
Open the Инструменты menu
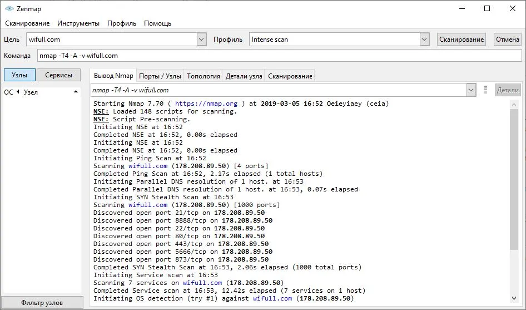78,23
